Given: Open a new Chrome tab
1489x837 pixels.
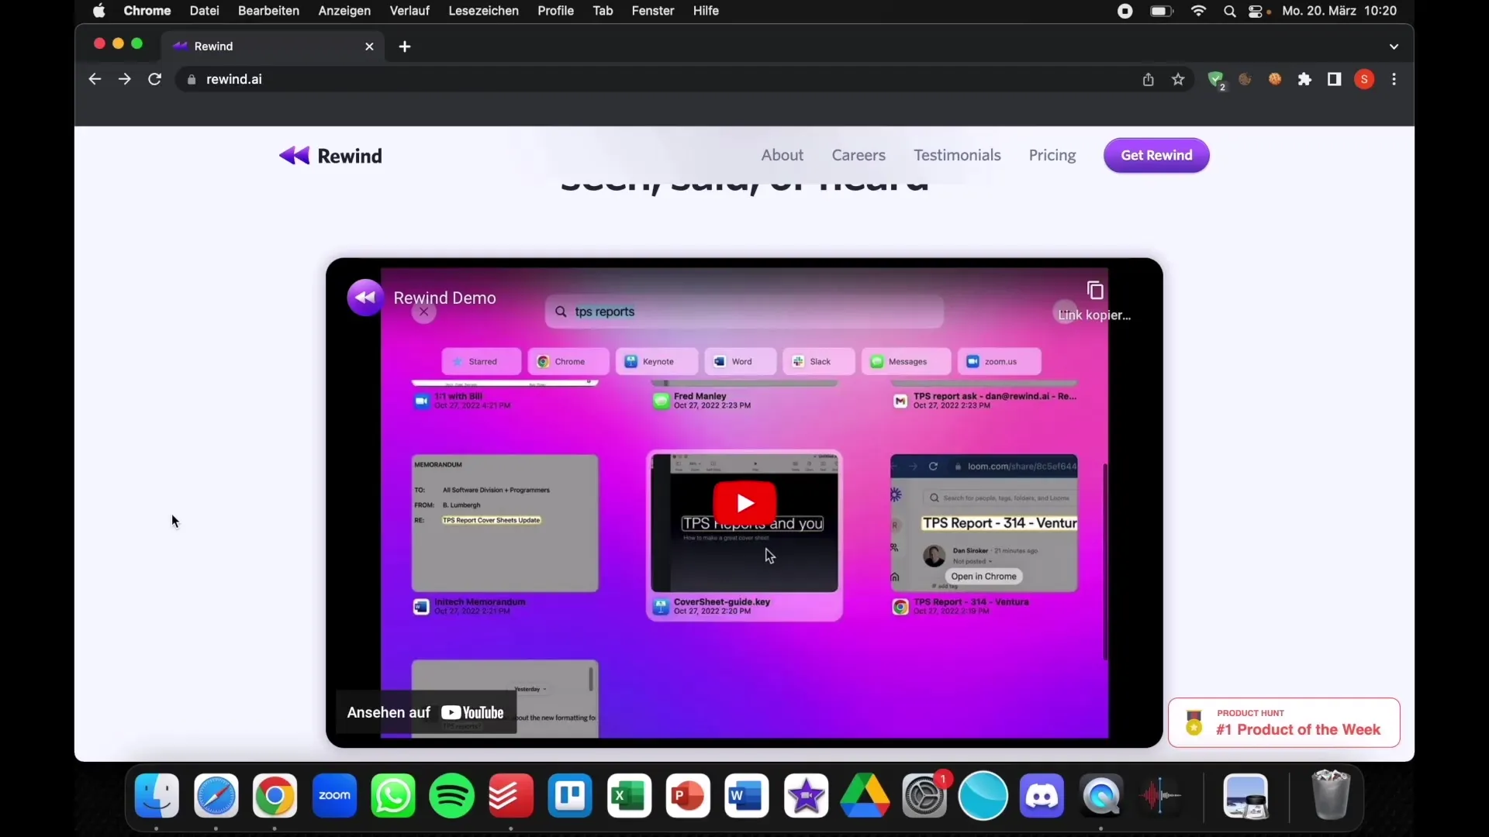Looking at the screenshot, I should point(405,46).
